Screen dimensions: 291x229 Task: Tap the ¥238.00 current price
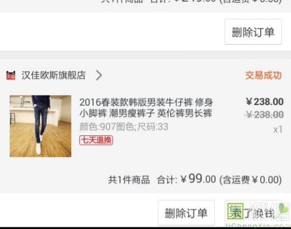tap(265, 102)
